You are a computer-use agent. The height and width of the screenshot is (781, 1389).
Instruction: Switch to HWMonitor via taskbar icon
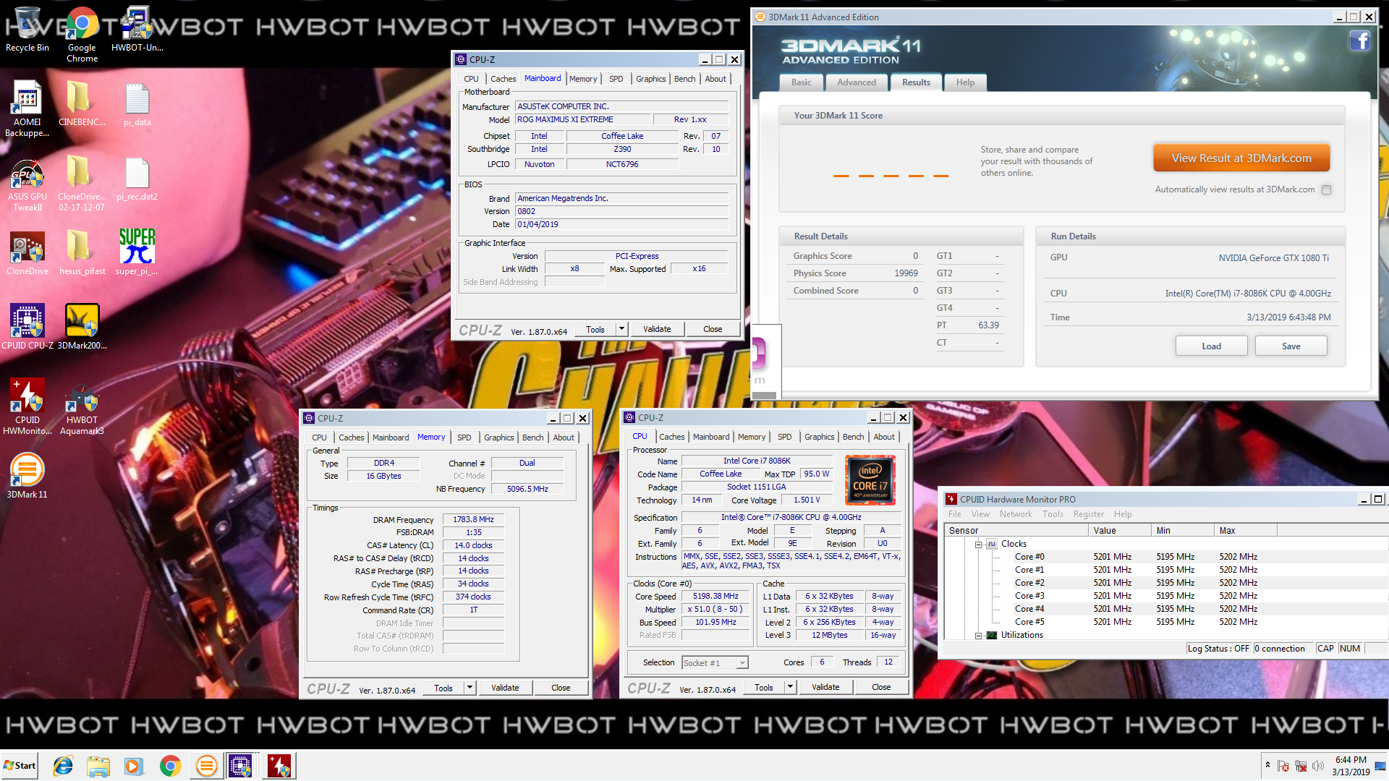pyautogui.click(x=279, y=766)
